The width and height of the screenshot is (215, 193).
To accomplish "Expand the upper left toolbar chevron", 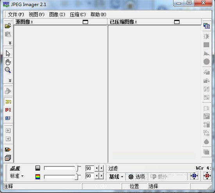I will pos(10,43).
